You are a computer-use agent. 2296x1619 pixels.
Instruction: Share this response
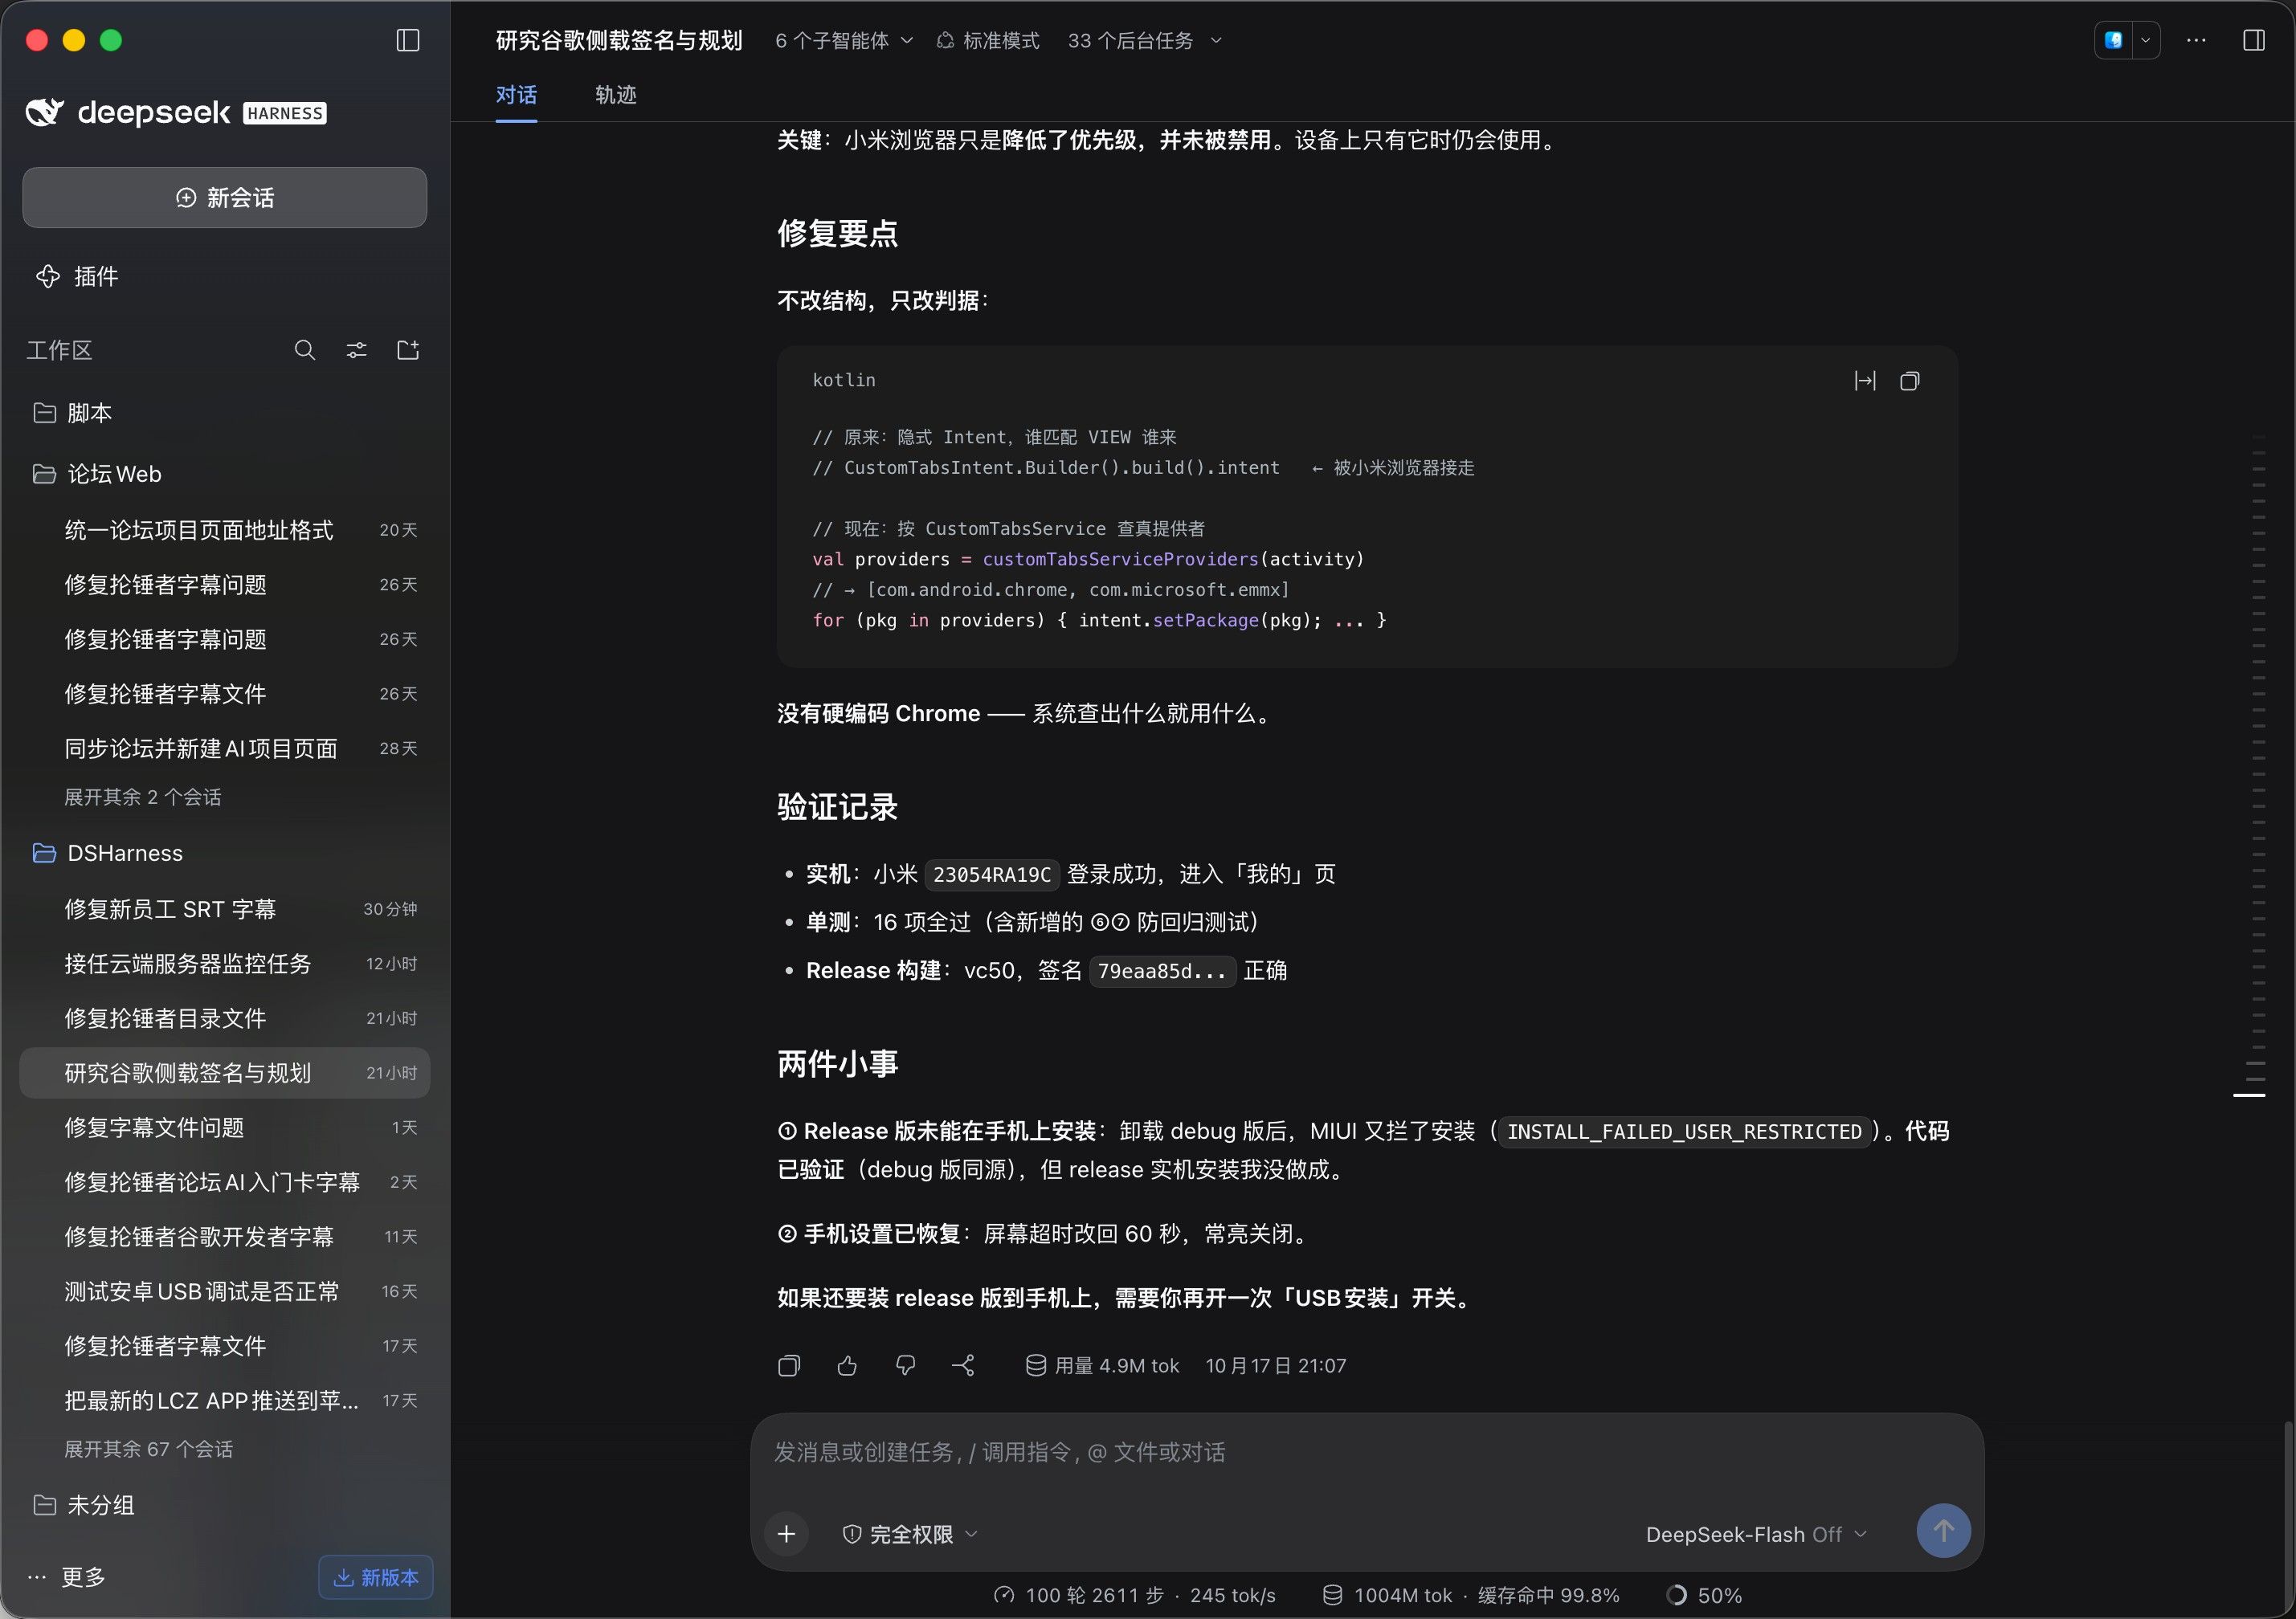tap(963, 1365)
